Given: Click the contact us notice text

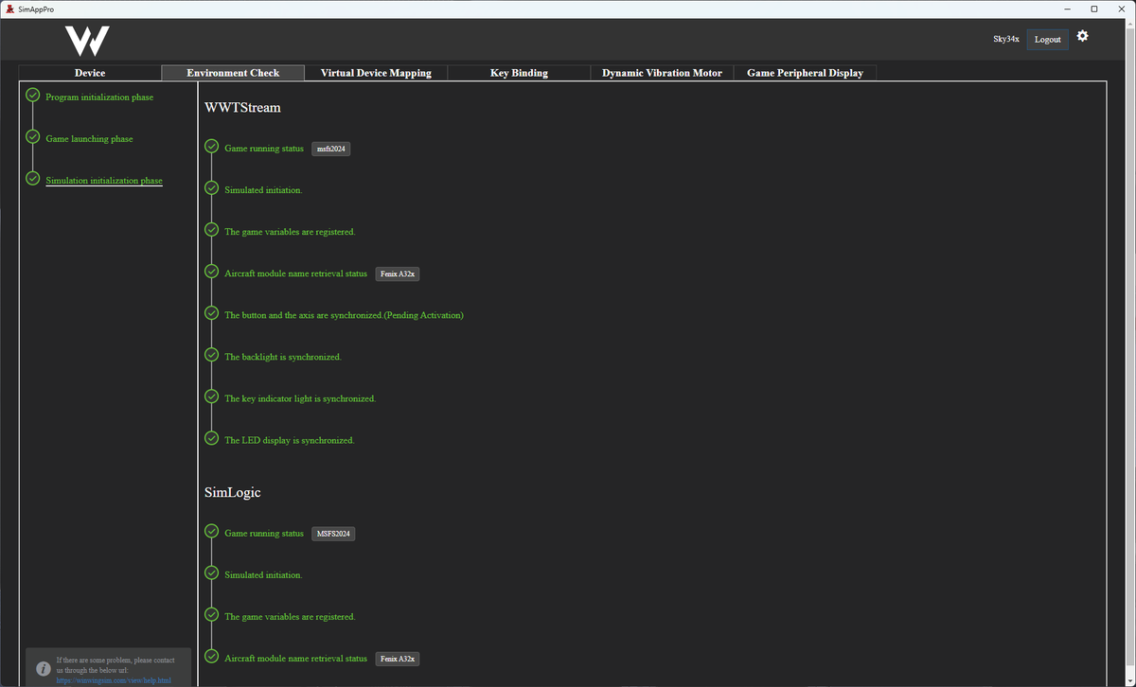Looking at the screenshot, I should [115, 663].
